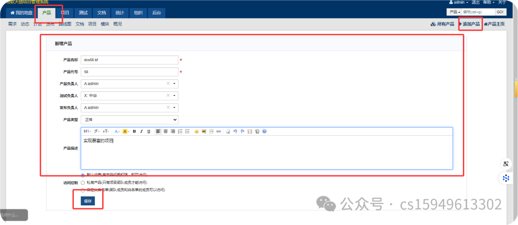Toggle underline formatting in description editor
518x225 pixels.
click(x=149, y=131)
